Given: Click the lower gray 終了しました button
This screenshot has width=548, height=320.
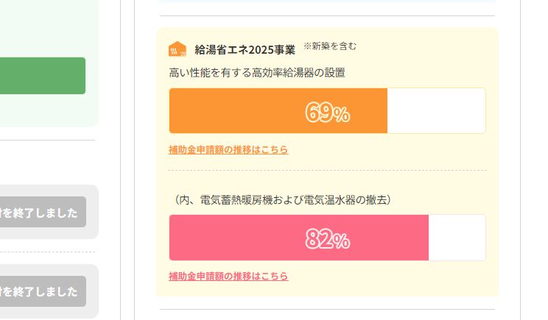Looking at the screenshot, I should pos(41,291).
